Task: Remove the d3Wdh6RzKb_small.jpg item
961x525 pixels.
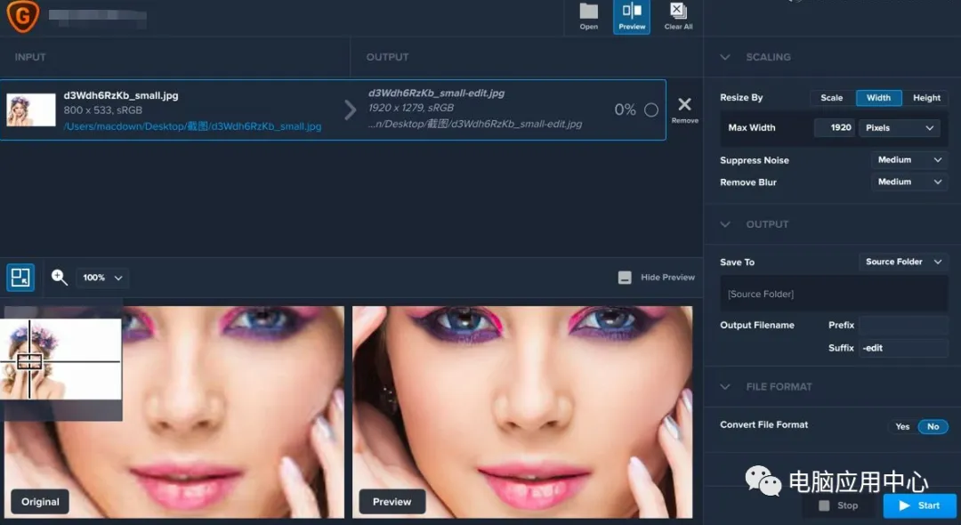Action: (684, 109)
